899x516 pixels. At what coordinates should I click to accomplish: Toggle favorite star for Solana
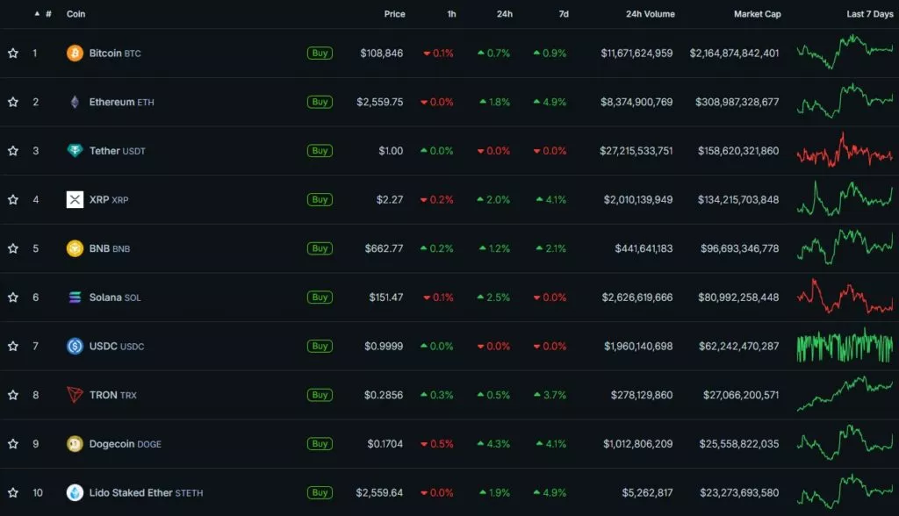[13, 297]
